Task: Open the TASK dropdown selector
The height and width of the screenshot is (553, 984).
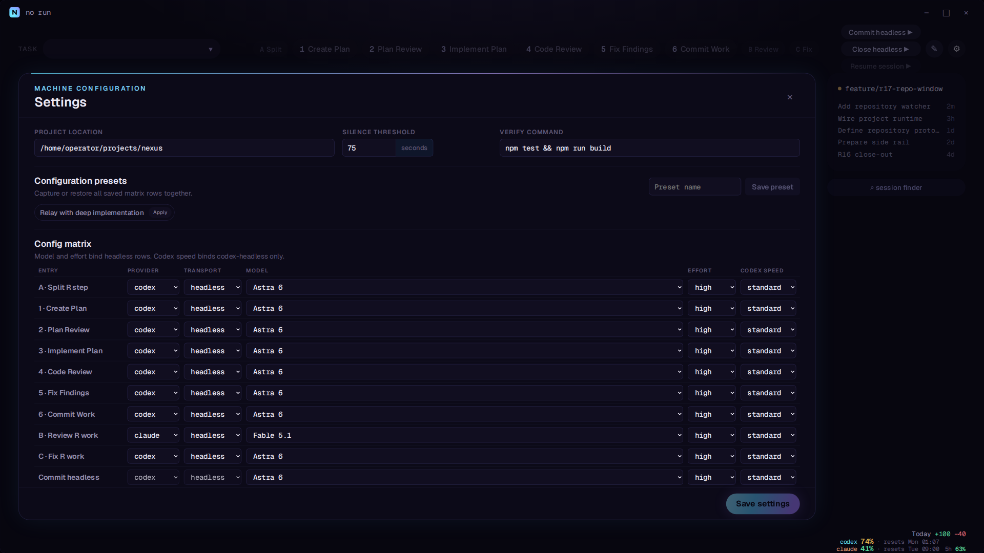Action: coord(132,49)
